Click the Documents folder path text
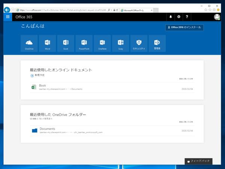Screen dimensions: 225x169 click(71, 132)
